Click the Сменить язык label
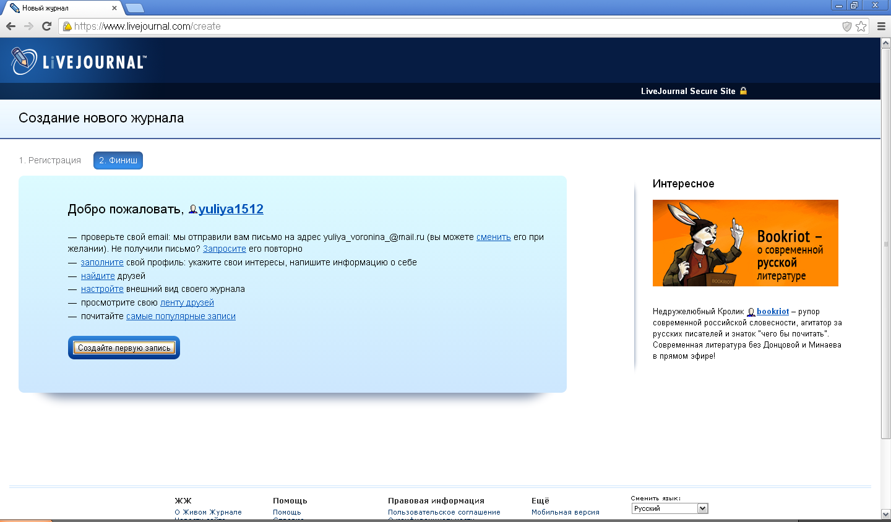Image resolution: width=891 pixels, height=522 pixels. click(x=656, y=498)
